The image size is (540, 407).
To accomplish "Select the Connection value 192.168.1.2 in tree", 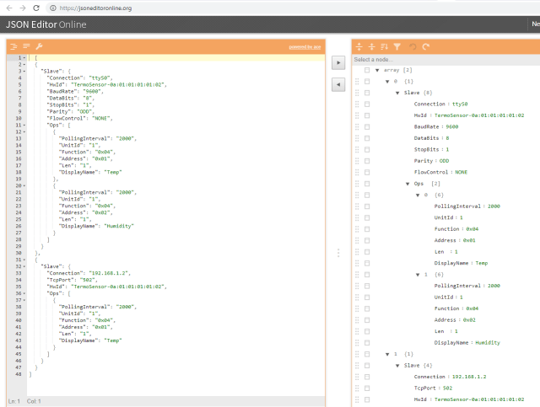I will [469, 377].
